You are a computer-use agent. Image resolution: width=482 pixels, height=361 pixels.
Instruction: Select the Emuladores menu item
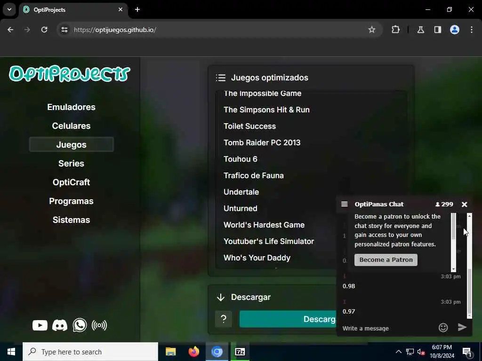pos(72,107)
